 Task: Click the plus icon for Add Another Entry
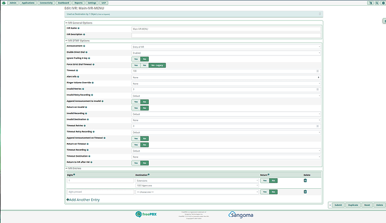[x=68, y=200]
